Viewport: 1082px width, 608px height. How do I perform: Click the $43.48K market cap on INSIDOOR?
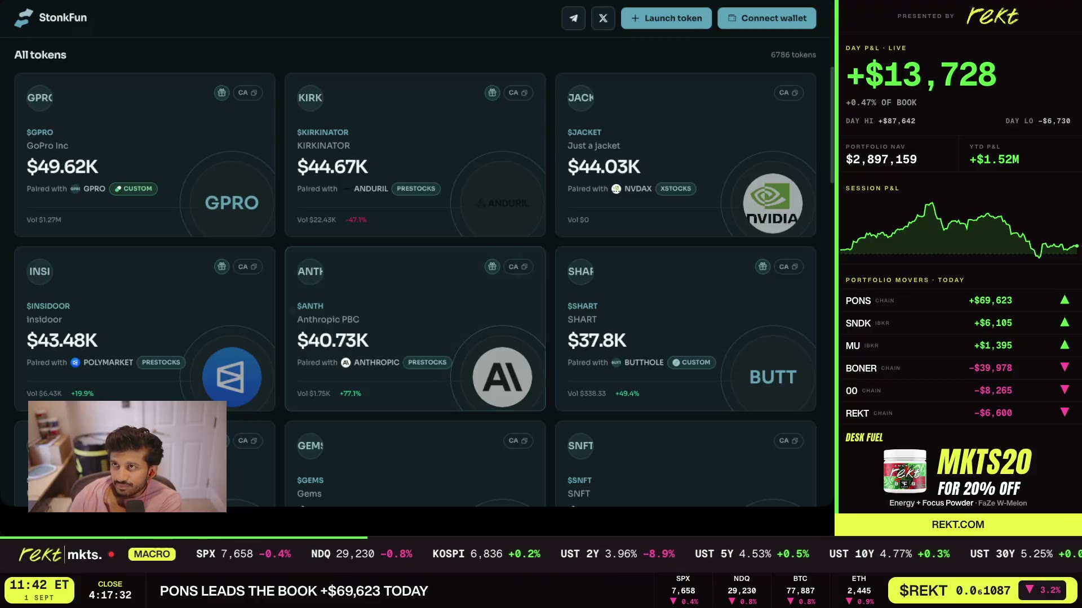(x=62, y=341)
